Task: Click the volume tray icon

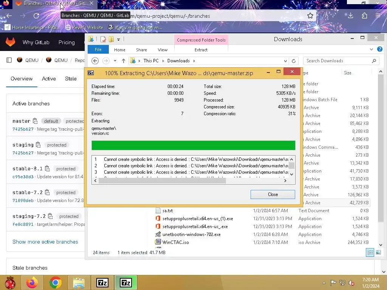Action: click(351, 283)
